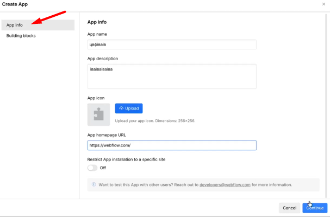
Task: Select the App homepage URL field
Action: pos(171,145)
